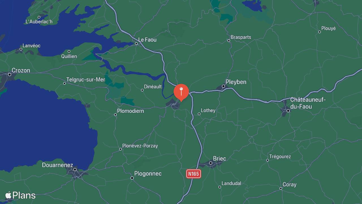This screenshot has width=362, height=204.
Task: Open the Apple Plans logo link
Action: pyautogui.click(x=20, y=195)
